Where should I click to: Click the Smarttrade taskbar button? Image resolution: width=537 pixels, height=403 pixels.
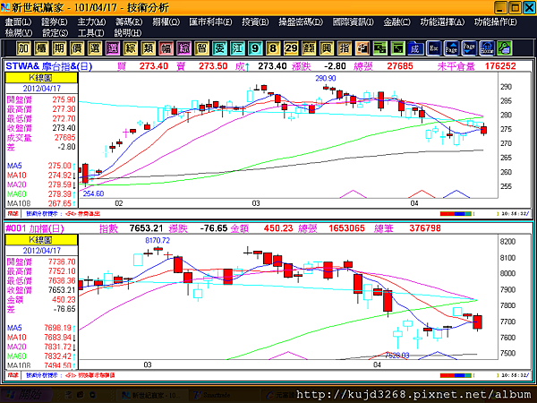coord(221,395)
